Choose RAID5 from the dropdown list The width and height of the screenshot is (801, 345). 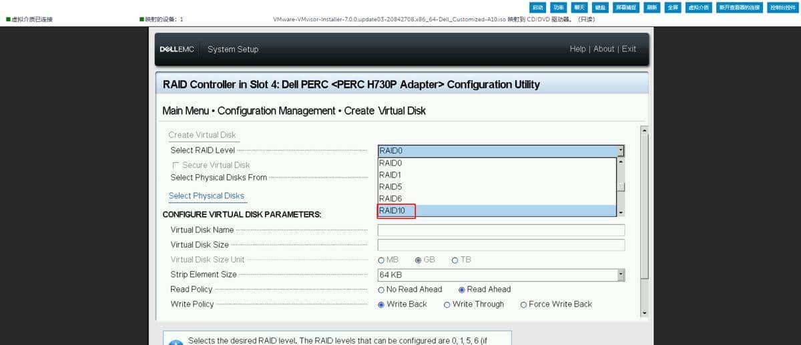click(x=497, y=187)
